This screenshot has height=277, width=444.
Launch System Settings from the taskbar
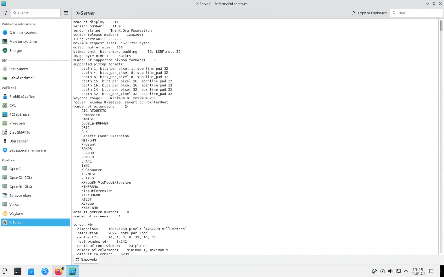coord(17,271)
